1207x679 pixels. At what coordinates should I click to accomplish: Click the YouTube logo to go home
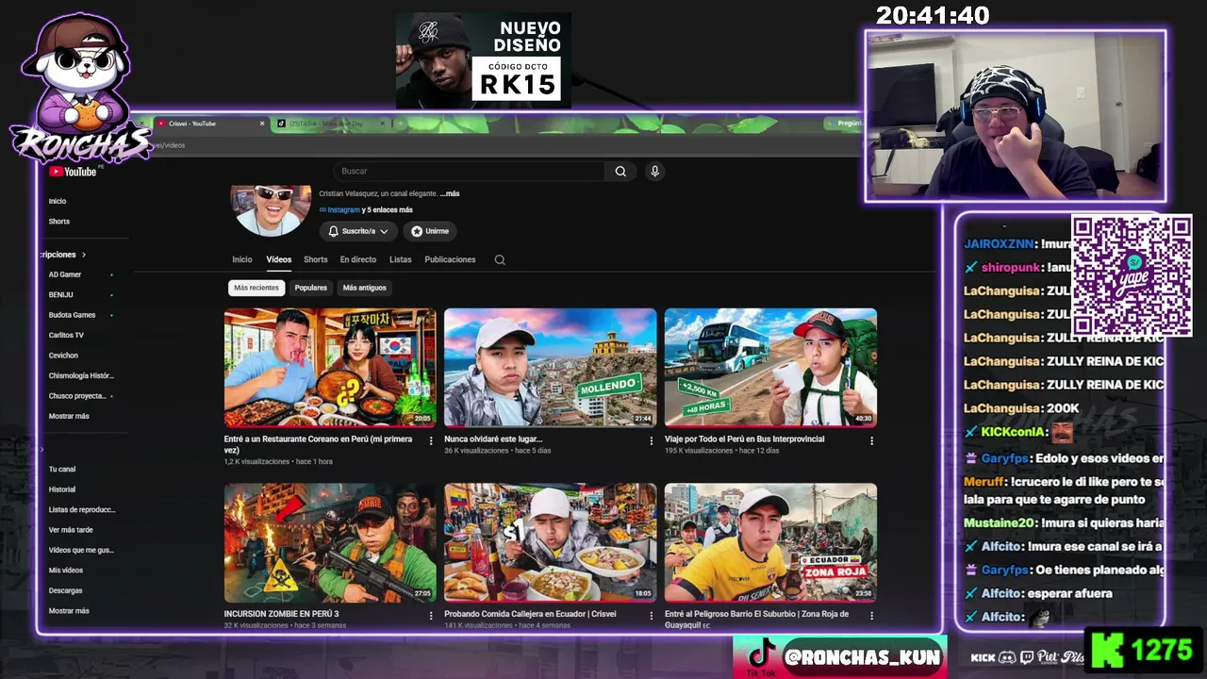pos(73,172)
